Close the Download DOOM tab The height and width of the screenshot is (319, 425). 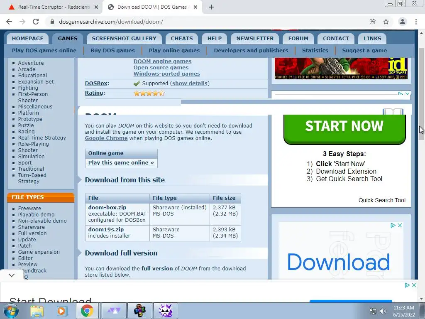click(195, 7)
